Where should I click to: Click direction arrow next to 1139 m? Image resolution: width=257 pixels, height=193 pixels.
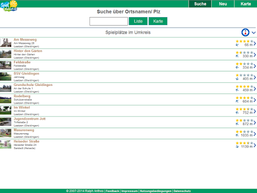[x=237, y=147]
